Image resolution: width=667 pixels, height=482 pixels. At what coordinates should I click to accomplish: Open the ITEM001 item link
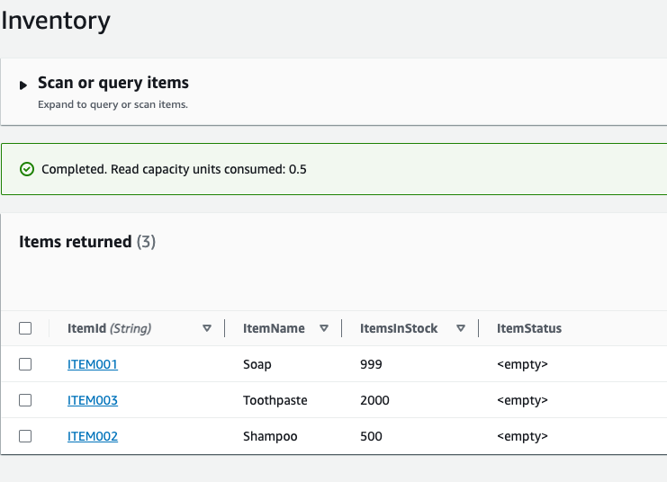point(93,364)
